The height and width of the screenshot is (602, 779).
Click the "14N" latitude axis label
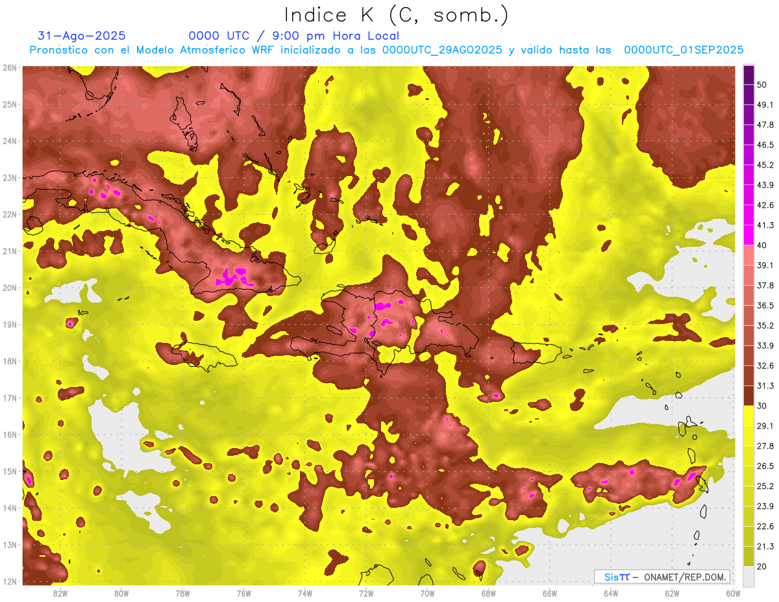pos(10,508)
